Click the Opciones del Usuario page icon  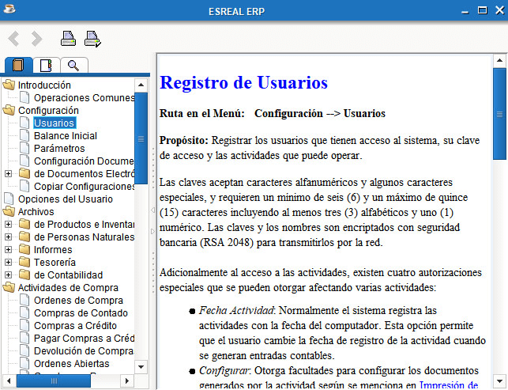pyautogui.click(x=9, y=199)
